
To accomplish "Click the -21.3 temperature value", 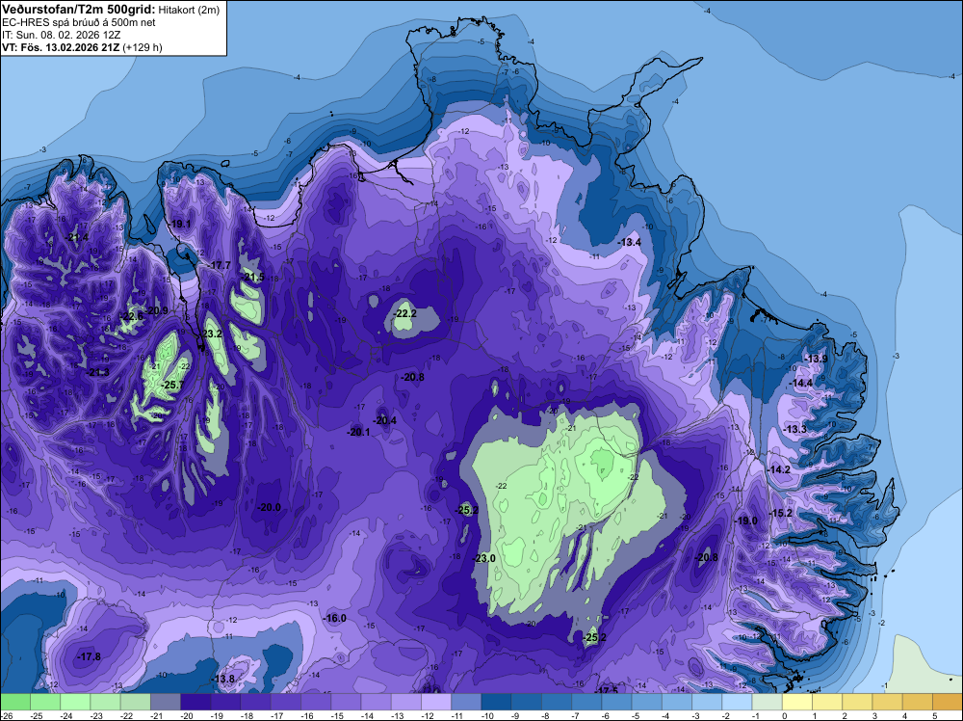I will pyautogui.click(x=97, y=372).
